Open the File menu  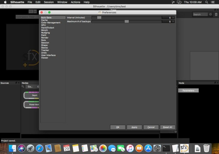[x=30, y=2]
